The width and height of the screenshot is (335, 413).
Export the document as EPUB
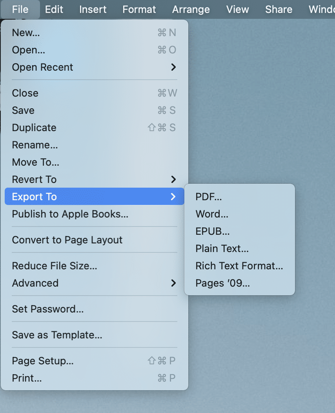click(x=213, y=231)
